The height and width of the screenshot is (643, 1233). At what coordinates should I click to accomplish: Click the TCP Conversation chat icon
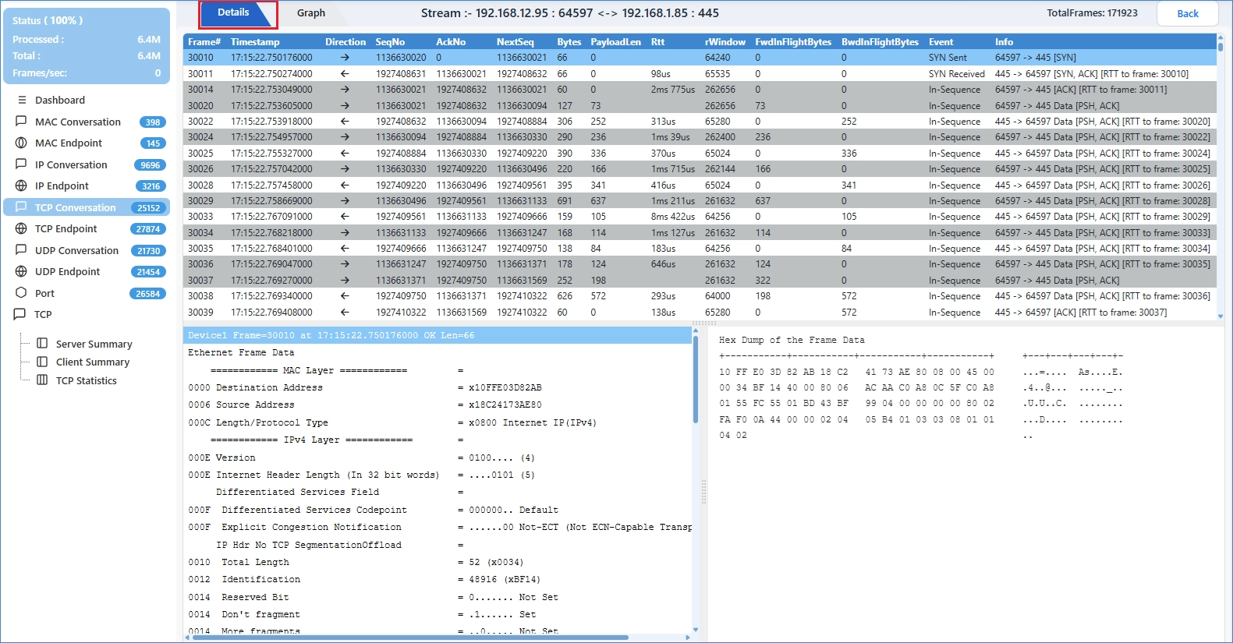(21, 207)
